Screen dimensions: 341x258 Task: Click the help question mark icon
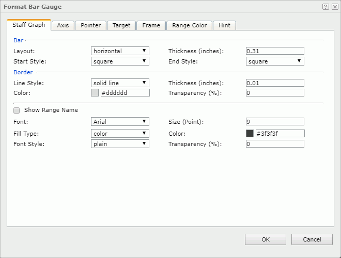pyautogui.click(x=326, y=7)
